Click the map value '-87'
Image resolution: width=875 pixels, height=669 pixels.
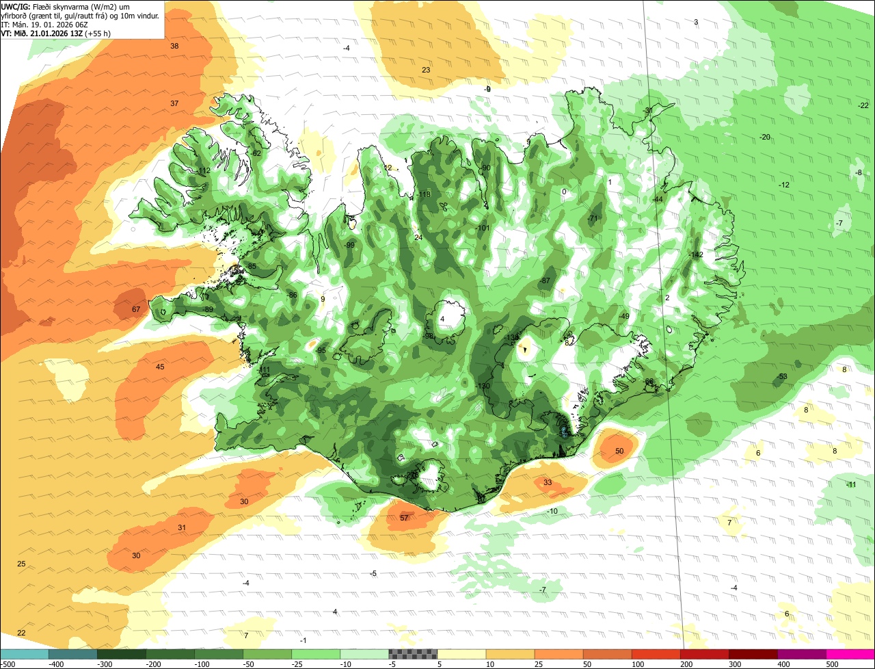tap(545, 281)
